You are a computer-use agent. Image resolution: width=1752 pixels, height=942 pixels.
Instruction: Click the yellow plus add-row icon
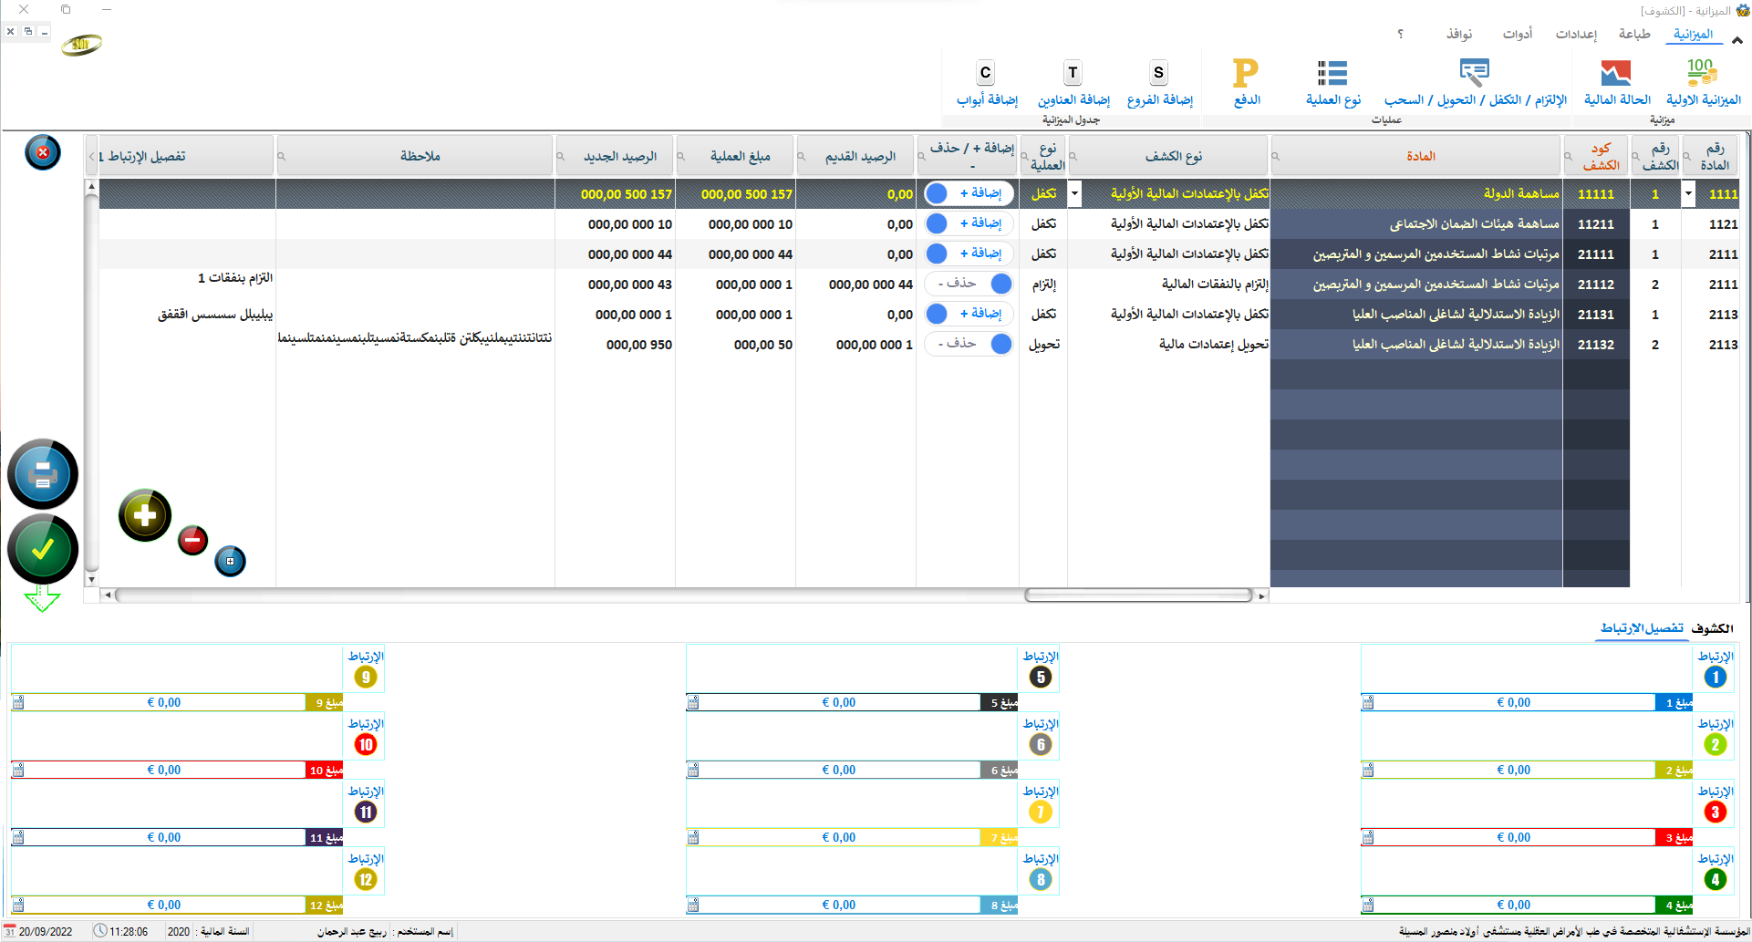[x=145, y=516]
